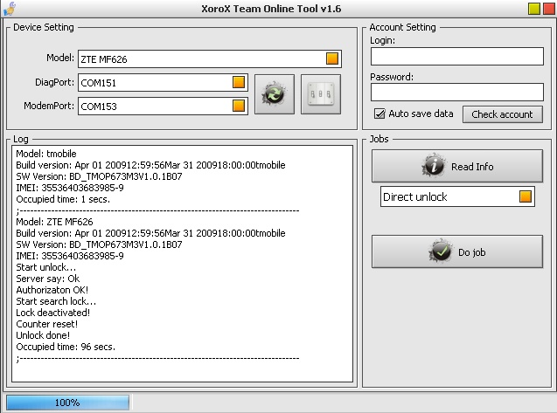Image resolution: width=557 pixels, height=413 pixels.
Task: Click the Login input field
Action: [x=456, y=56]
